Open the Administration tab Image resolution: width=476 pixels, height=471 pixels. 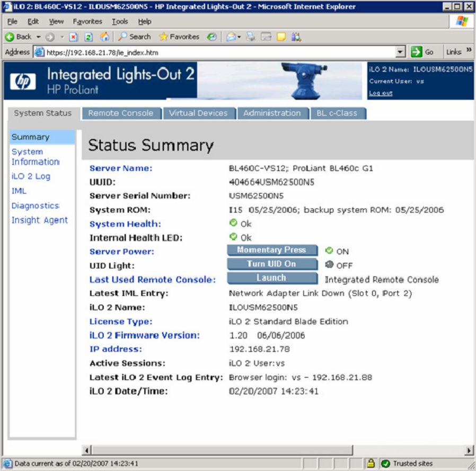click(272, 113)
